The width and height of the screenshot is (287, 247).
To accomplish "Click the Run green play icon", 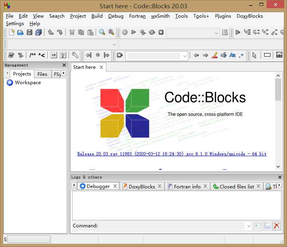I will pyautogui.click(x=134, y=32).
